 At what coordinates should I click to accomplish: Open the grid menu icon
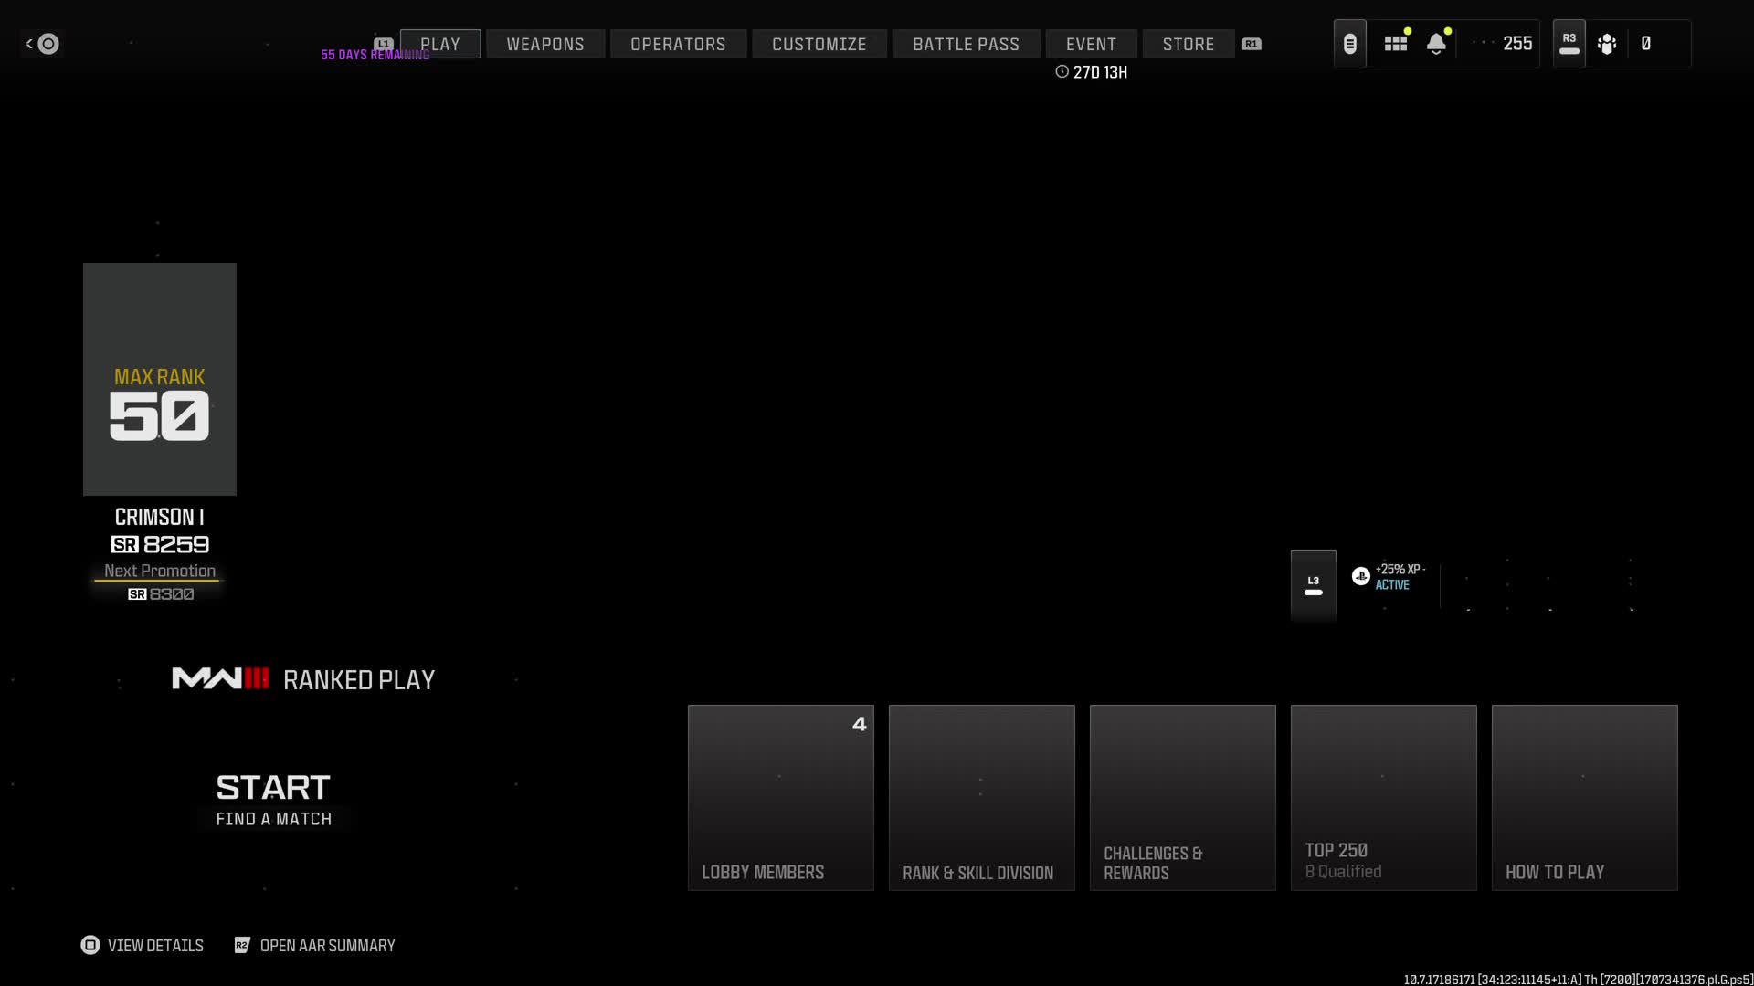(1395, 44)
